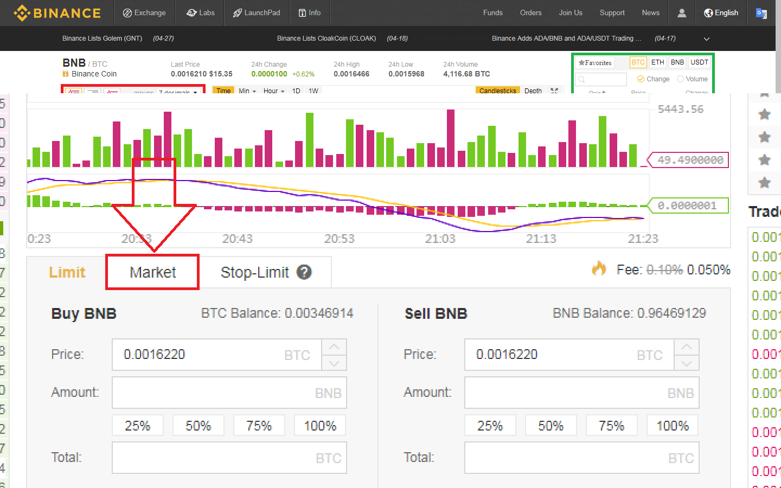Decrease the Sell BNB price with down arrow
The image size is (781, 488).
coord(687,363)
